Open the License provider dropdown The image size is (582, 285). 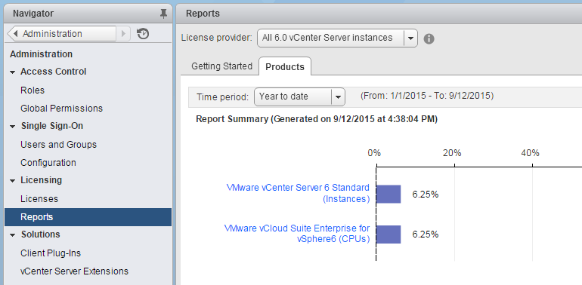[337, 38]
